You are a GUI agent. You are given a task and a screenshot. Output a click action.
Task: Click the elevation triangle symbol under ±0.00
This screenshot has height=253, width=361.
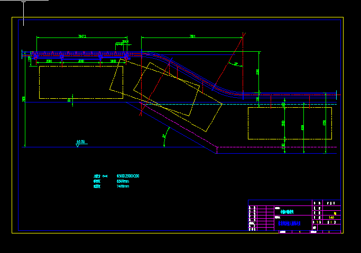(x=78, y=145)
